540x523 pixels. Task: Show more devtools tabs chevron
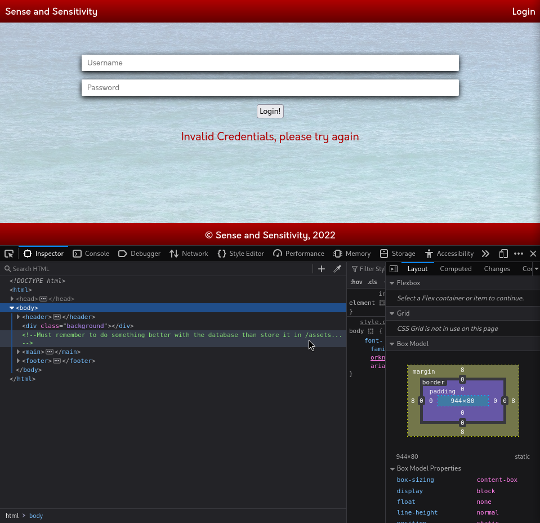tap(485, 254)
